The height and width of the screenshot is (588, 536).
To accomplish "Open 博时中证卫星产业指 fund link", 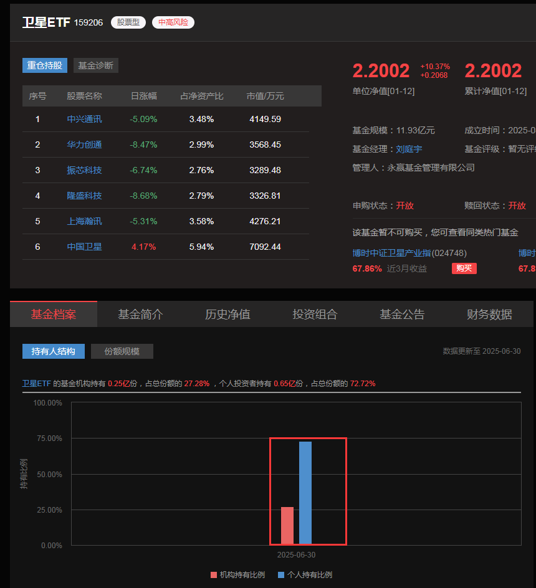I will click(391, 253).
